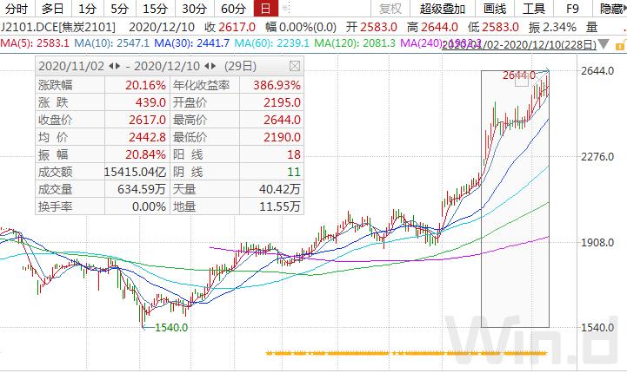Screen dimensions: 627x373
Task: Click the 涨跌幅 value 20.16%
Action: coord(145,85)
